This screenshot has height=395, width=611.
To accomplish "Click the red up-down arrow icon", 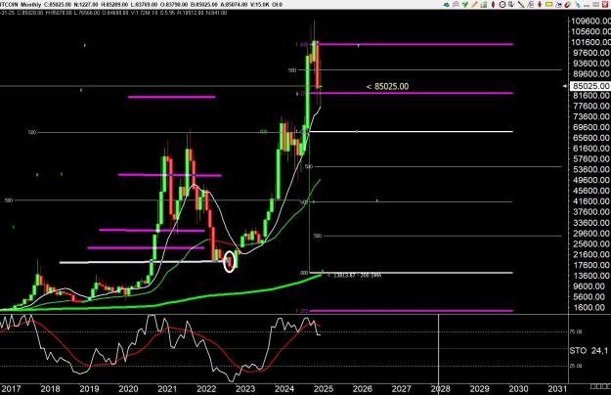I will click(540, 5).
